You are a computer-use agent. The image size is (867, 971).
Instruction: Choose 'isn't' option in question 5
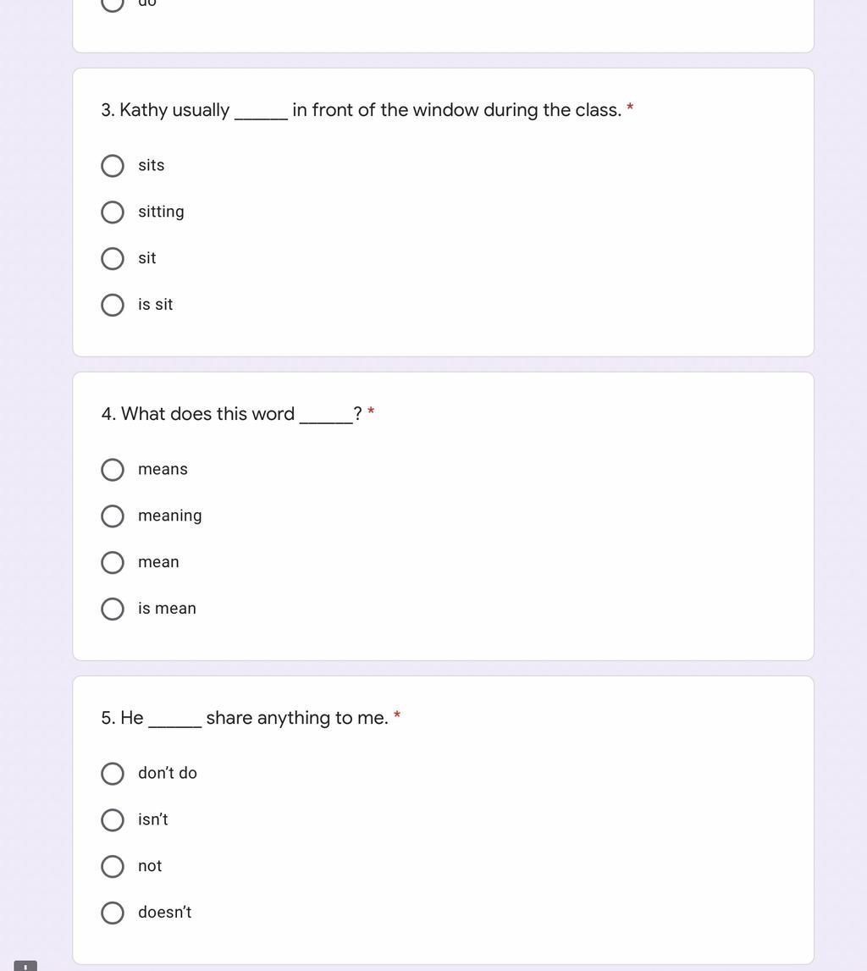pos(112,820)
